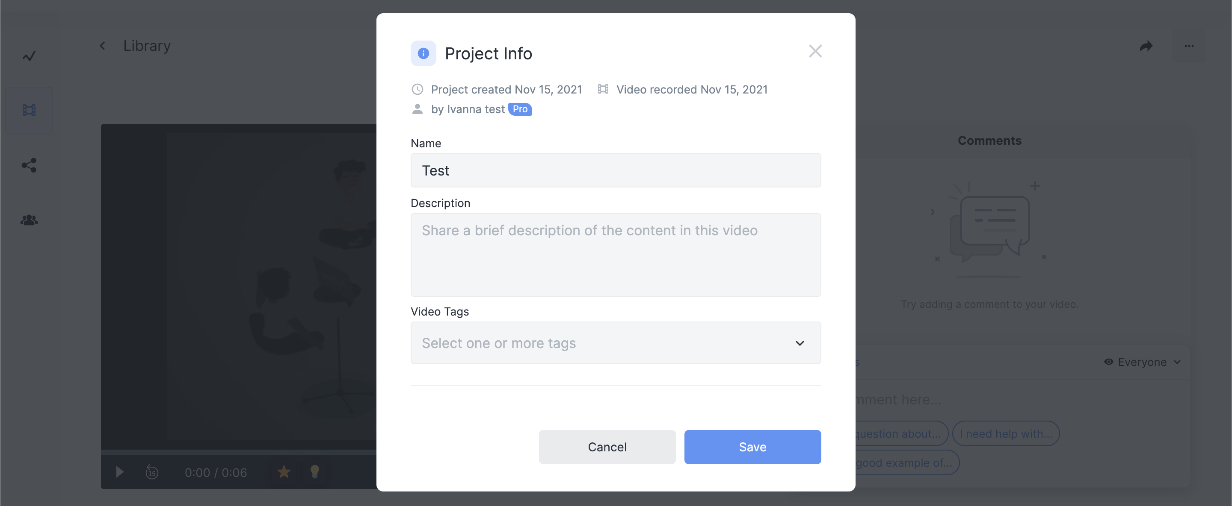Screen dimensions: 1232x506
Task: Click into the Description text area
Action: coord(616,254)
